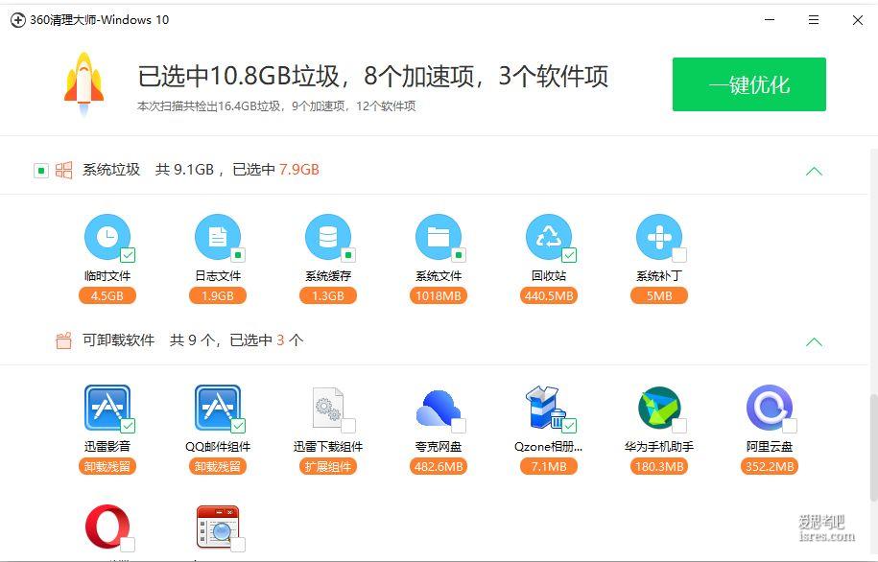Toggle the 系统文件 partial checkbox
The image size is (878, 562).
pyautogui.click(x=459, y=255)
